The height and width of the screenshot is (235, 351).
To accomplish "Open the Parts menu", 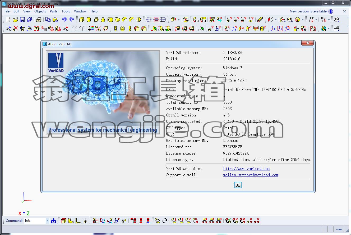I will point(54,11).
